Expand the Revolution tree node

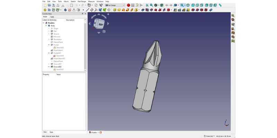49,39
